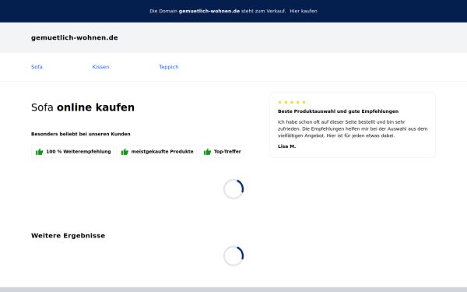
Task: Click the 'Top-Treffer' badge
Action: point(222,152)
